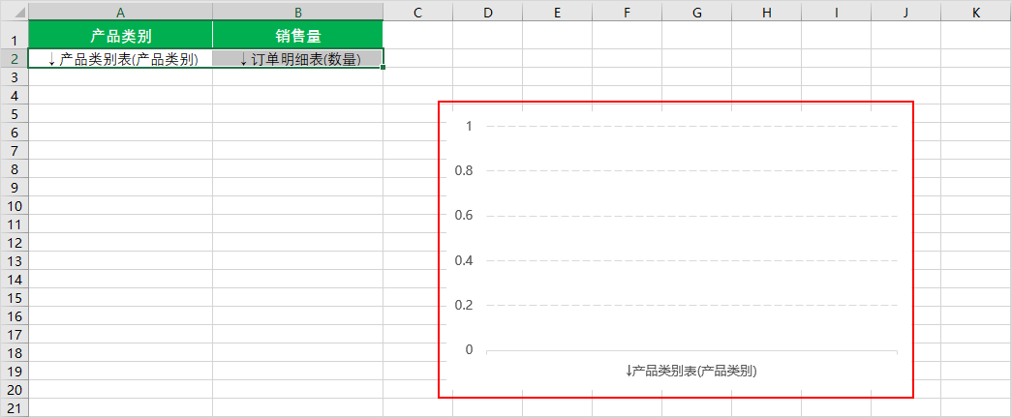
Task: Click chart axis label 0.4
Action: coord(464,260)
